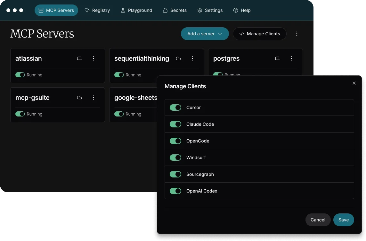Open the atlassian server options menu
Screen dimensions: 366x241
coord(94,58)
